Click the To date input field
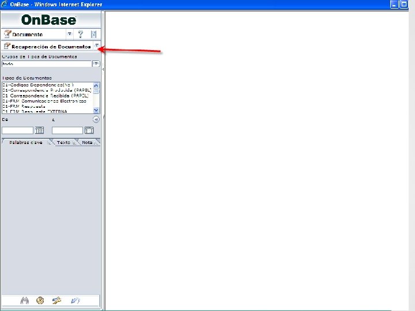This screenshot has height=311, width=415. pyautogui.click(x=67, y=130)
